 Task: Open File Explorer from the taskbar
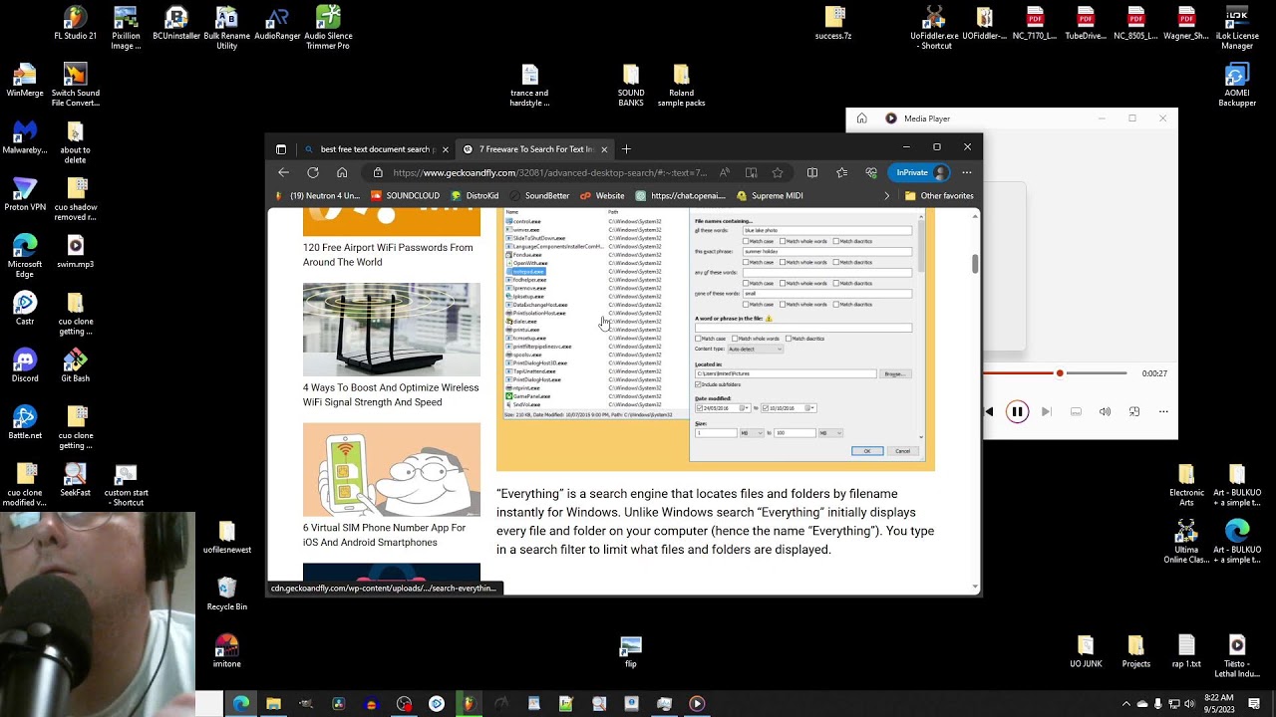click(x=273, y=704)
